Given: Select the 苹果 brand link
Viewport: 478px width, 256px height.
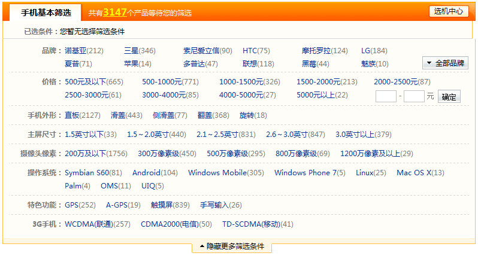Looking at the screenshot, I should [131, 64].
